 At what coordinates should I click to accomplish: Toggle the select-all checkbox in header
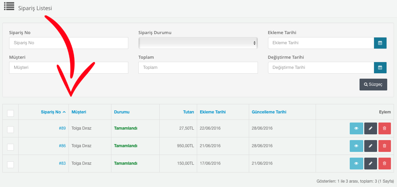(10, 113)
